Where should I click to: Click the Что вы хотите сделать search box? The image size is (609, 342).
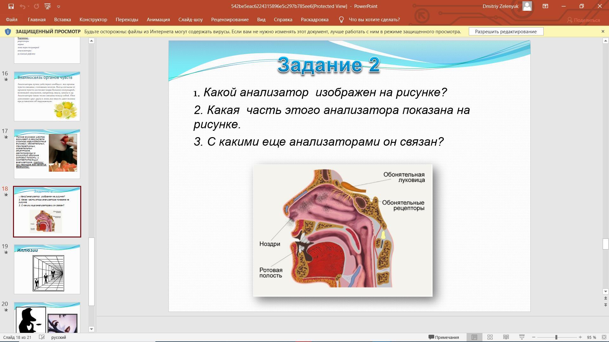[x=374, y=20]
